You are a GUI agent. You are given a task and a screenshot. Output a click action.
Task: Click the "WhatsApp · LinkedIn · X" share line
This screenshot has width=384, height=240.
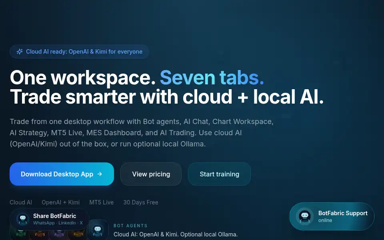tap(58, 223)
